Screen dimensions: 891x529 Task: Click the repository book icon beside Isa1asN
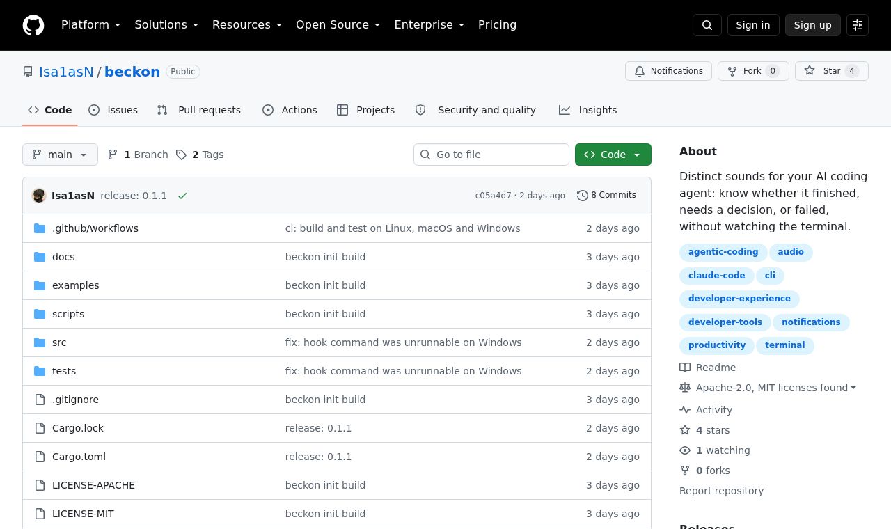tap(28, 72)
